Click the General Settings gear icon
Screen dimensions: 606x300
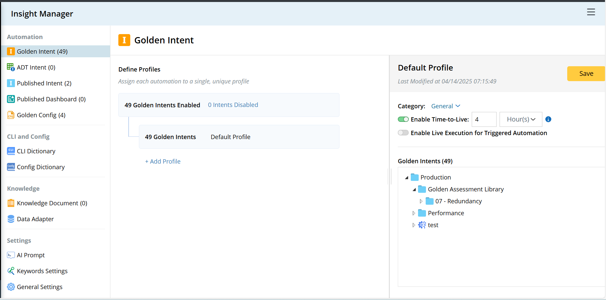(11, 287)
